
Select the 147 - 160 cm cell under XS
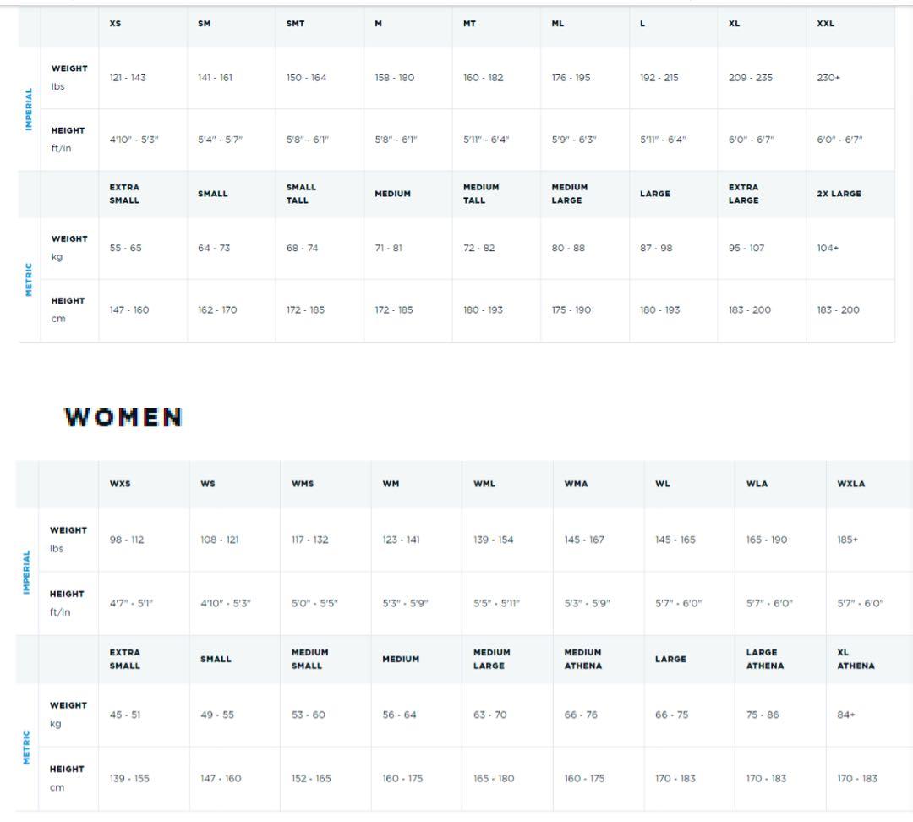point(128,310)
